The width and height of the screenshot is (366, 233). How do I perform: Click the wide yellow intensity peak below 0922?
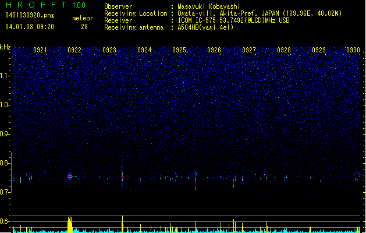[x=70, y=224]
